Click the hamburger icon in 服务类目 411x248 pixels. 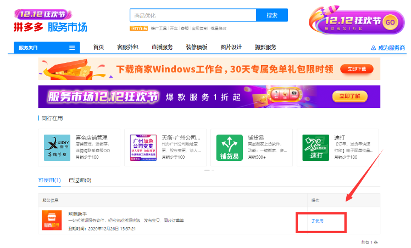click(72, 48)
